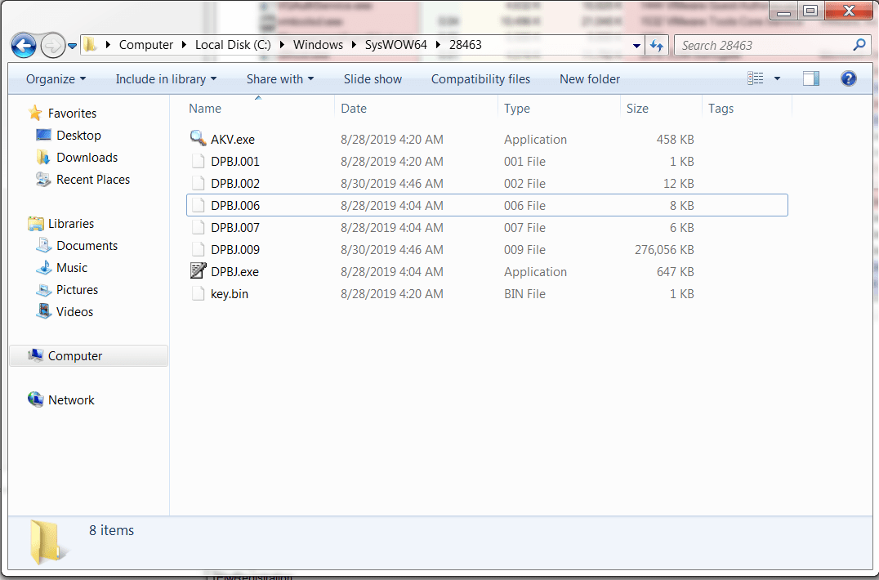Viewport: 879px width, 580px height.
Task: Click the Back navigation arrow
Action: click(24, 45)
